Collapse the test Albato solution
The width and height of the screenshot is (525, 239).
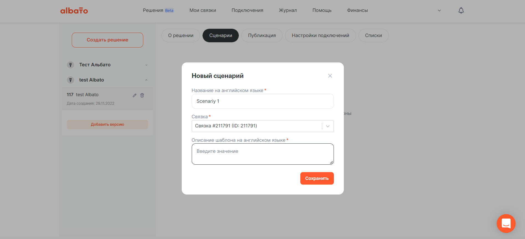(146, 80)
